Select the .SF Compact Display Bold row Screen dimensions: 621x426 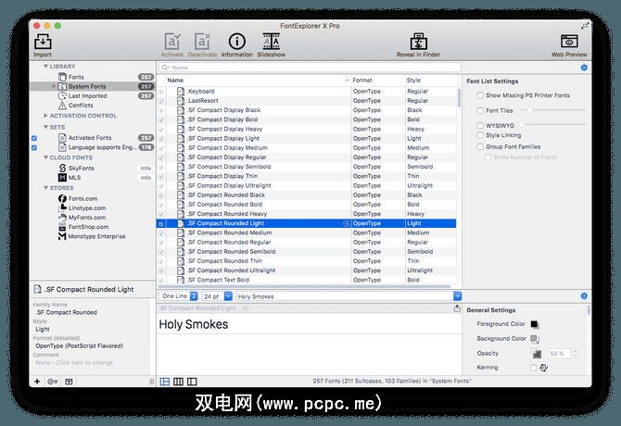point(307,119)
